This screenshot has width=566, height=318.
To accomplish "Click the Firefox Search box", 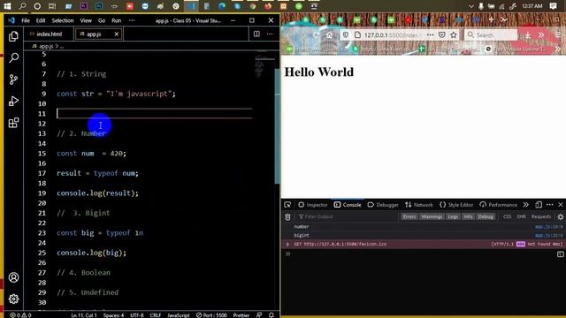I will click(x=491, y=35).
